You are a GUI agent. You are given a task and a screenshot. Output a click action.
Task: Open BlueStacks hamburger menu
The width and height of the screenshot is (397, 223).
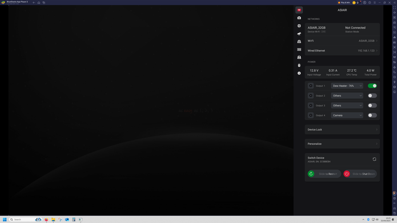click(x=375, y=3)
